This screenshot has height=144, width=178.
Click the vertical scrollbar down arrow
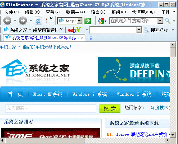[173, 135]
